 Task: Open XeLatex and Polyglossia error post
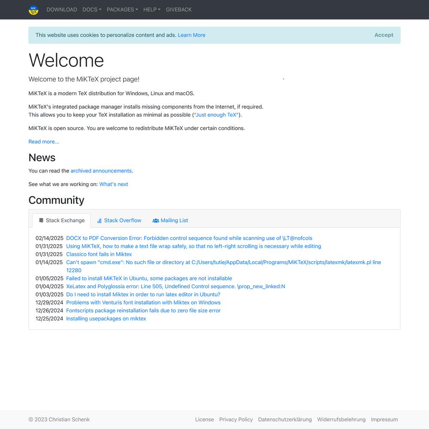pos(175,287)
